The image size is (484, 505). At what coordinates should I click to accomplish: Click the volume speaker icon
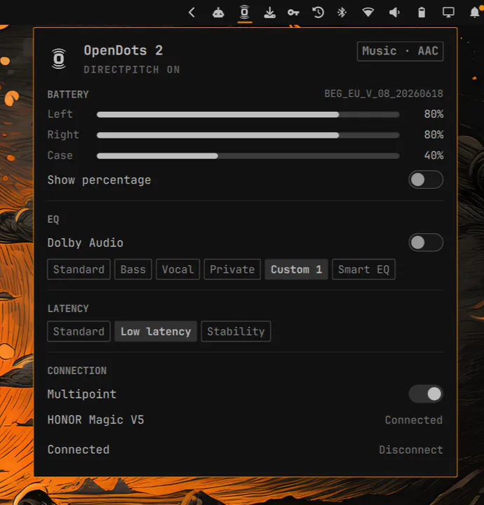[x=394, y=13]
